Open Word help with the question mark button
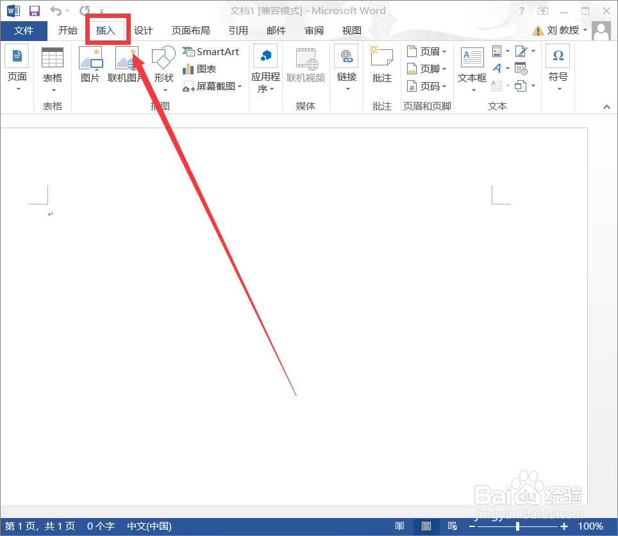Viewport: 618px width, 536px height. pyautogui.click(x=521, y=10)
